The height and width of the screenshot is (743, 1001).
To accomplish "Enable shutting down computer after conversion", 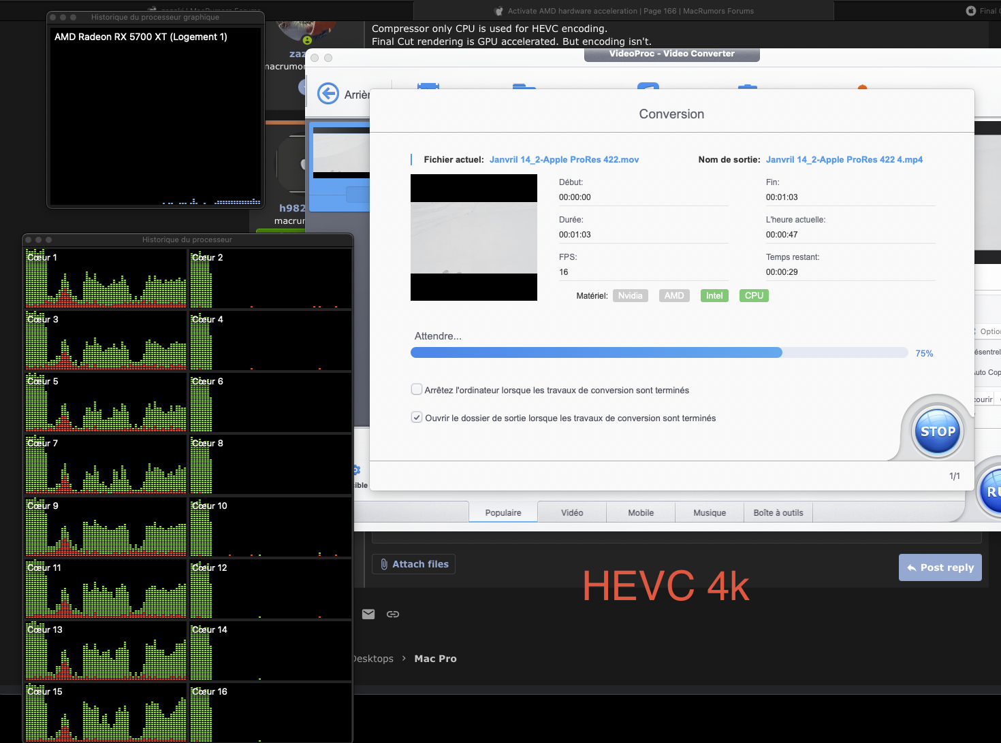I will [417, 389].
